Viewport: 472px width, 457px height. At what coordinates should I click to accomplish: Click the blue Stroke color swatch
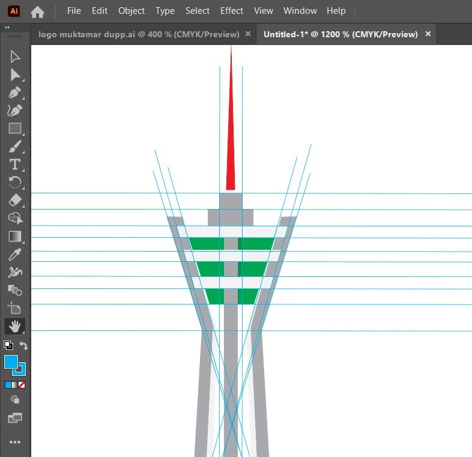click(x=22, y=372)
